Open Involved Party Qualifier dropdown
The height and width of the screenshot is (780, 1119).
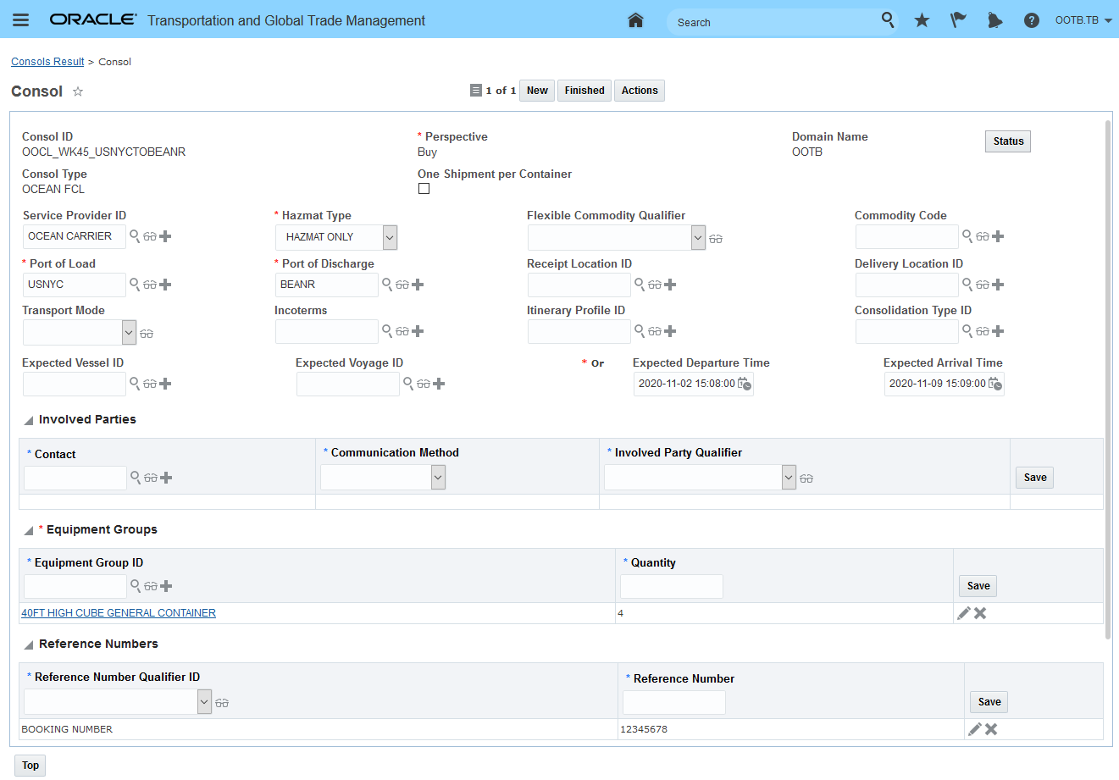pos(789,478)
